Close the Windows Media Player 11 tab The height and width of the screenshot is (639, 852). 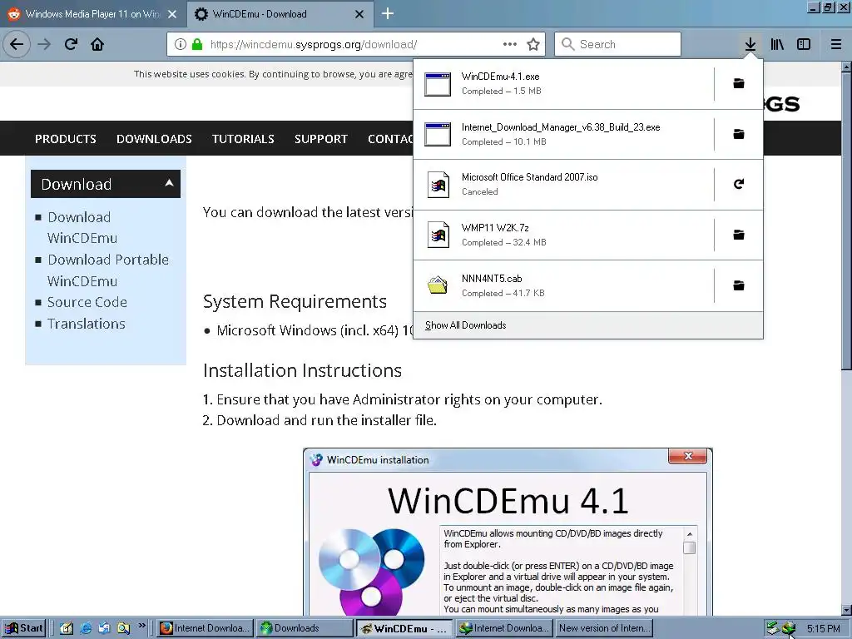(172, 14)
